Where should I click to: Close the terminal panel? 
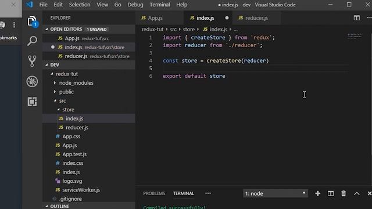[x=369, y=193]
